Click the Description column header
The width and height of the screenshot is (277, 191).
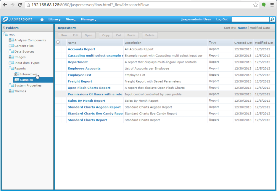tap(165, 43)
